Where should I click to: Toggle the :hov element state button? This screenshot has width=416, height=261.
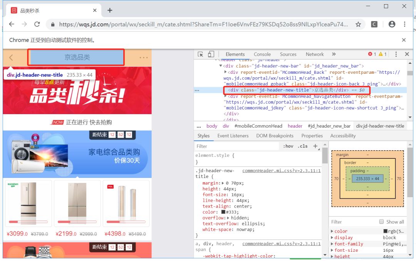pyautogui.click(x=288, y=146)
